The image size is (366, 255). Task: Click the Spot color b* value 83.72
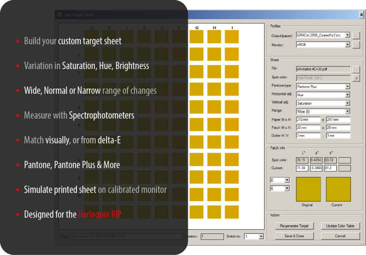point(331,160)
